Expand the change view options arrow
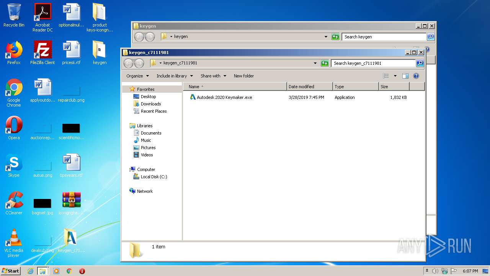Image resolution: width=490 pixels, height=276 pixels. point(395,76)
